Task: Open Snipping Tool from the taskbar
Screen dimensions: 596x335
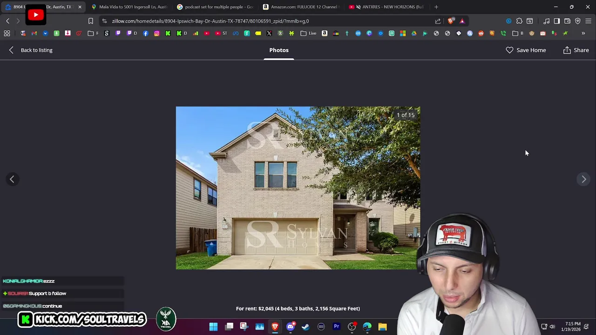Action: click(244, 327)
